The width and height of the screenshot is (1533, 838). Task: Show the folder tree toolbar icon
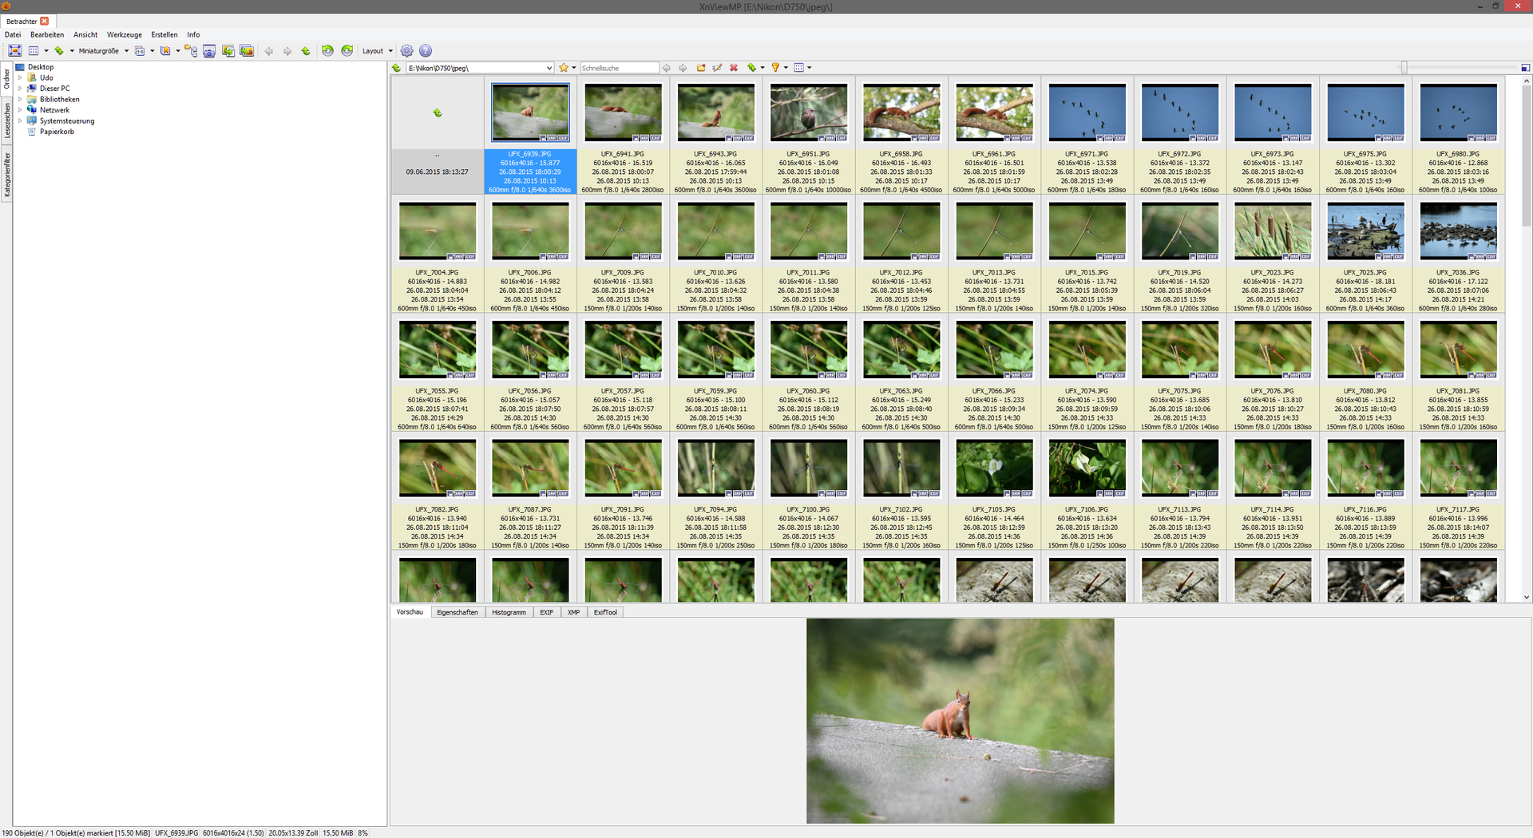tap(191, 51)
